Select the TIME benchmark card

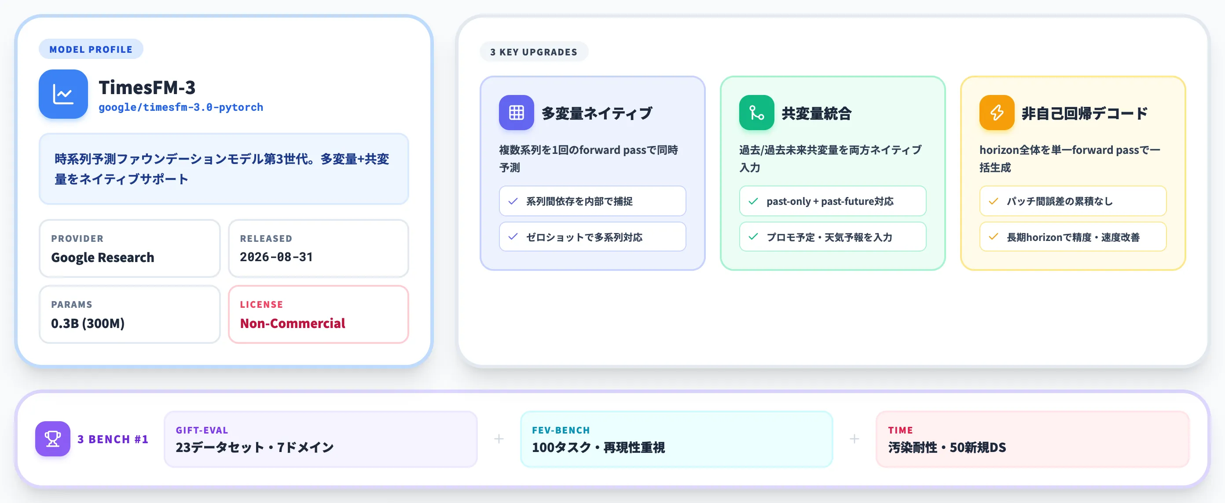click(1032, 439)
